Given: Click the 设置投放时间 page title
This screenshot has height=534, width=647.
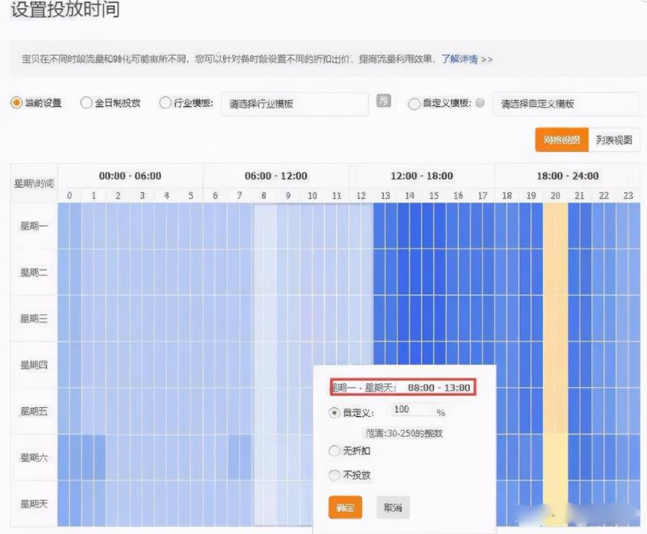Looking at the screenshot, I should 65,10.
